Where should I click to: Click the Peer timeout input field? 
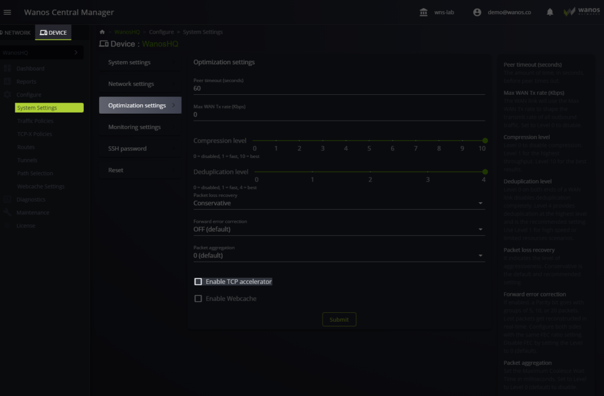pos(339,88)
